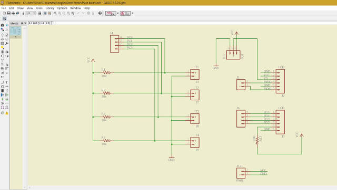Image resolution: width=337 pixels, height=190 pixels.
Task: Select the Change wrench tool
Action: click(7, 44)
